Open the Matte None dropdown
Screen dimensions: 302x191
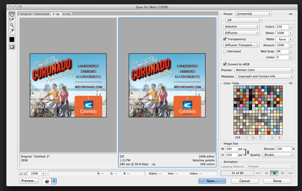284,39
